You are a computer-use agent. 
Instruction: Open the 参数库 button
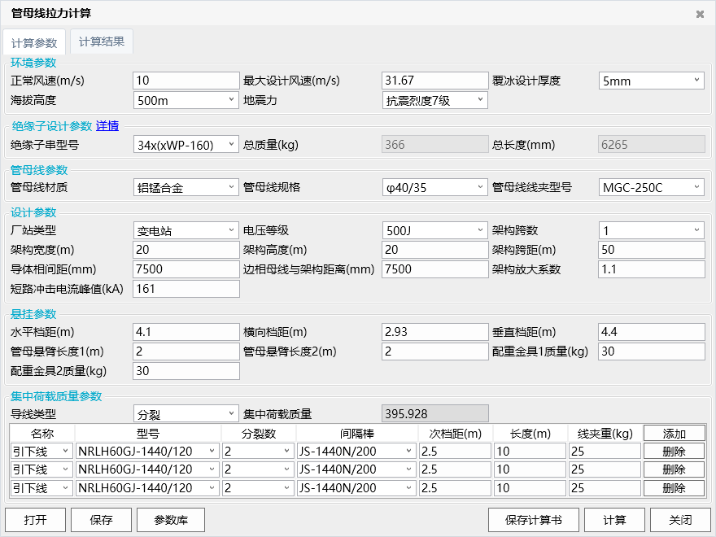click(170, 520)
